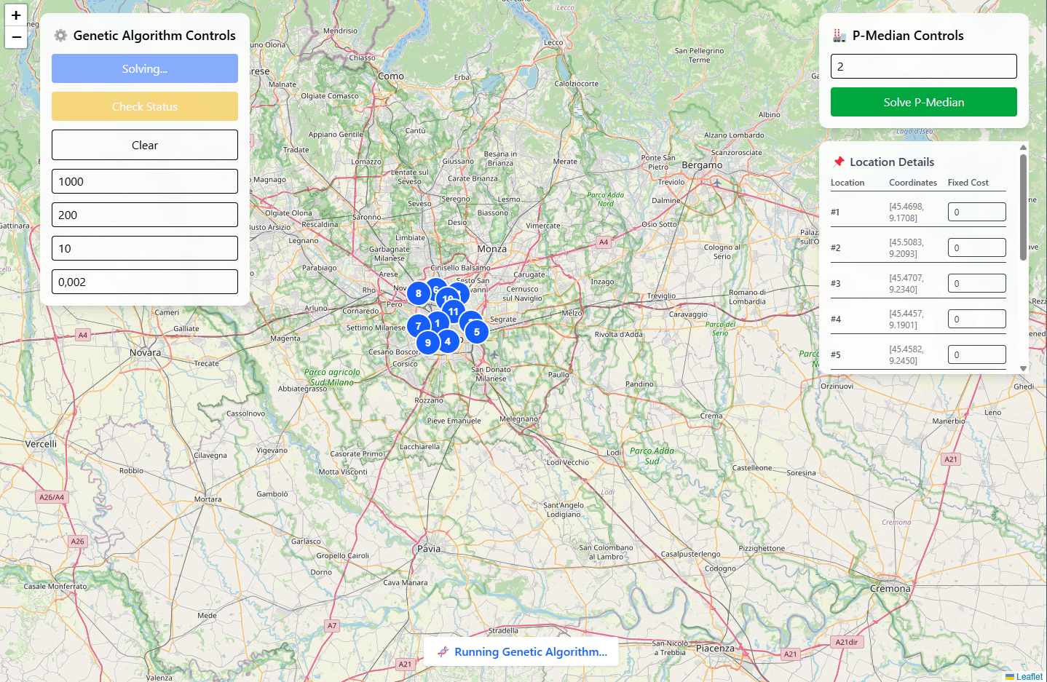Click the P-Median Controls heading text

(908, 36)
